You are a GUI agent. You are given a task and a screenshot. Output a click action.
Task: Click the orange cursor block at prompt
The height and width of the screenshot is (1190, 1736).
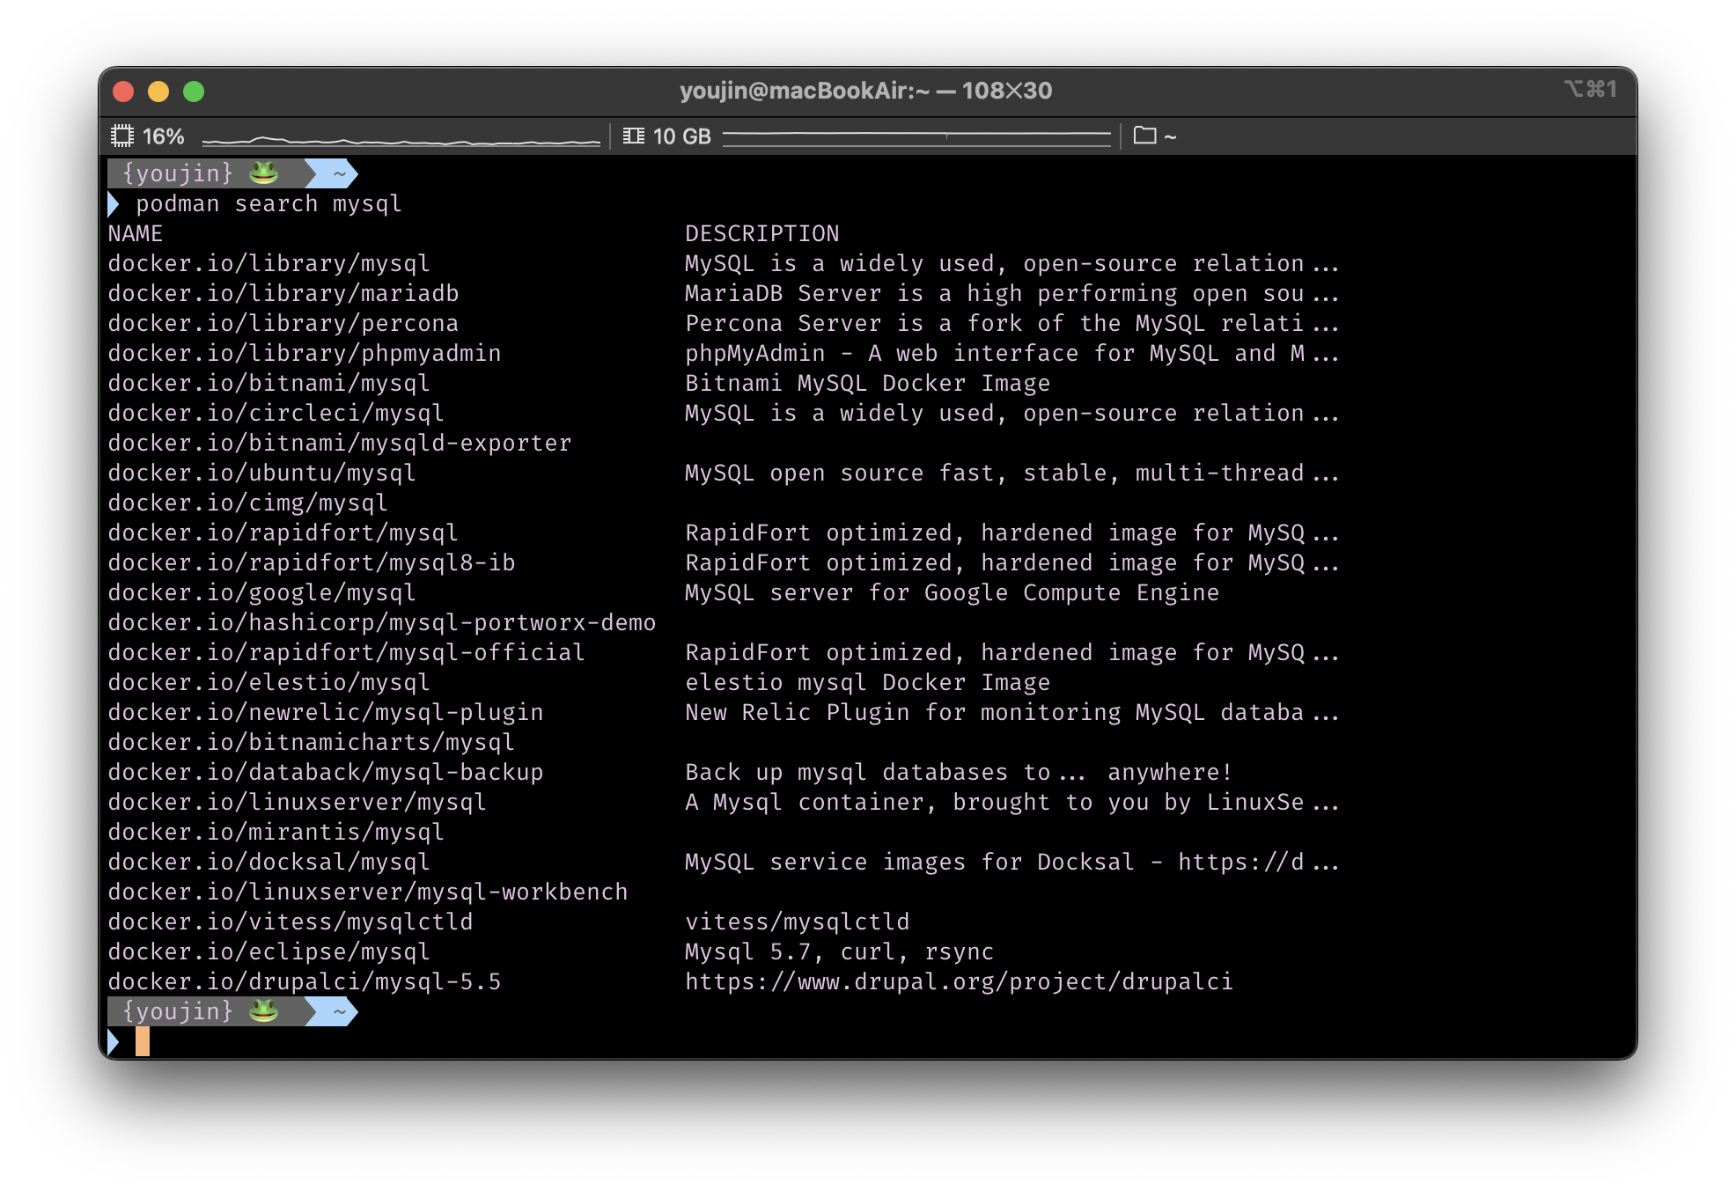pyautogui.click(x=143, y=1042)
